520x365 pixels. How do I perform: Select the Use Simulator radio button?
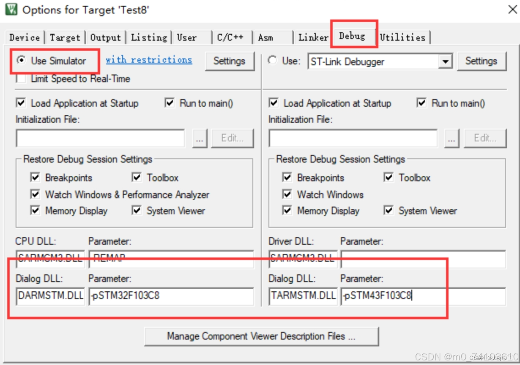(21, 61)
